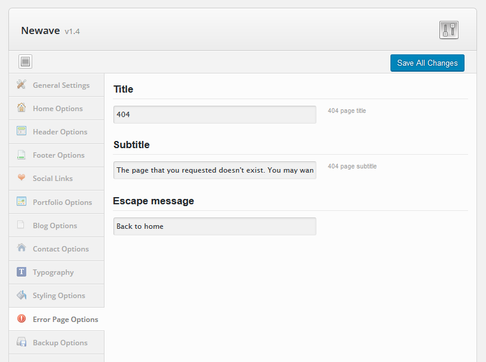The image size is (486, 362).
Task: Click the Portfolio Options picture icon
Action: [21, 201]
